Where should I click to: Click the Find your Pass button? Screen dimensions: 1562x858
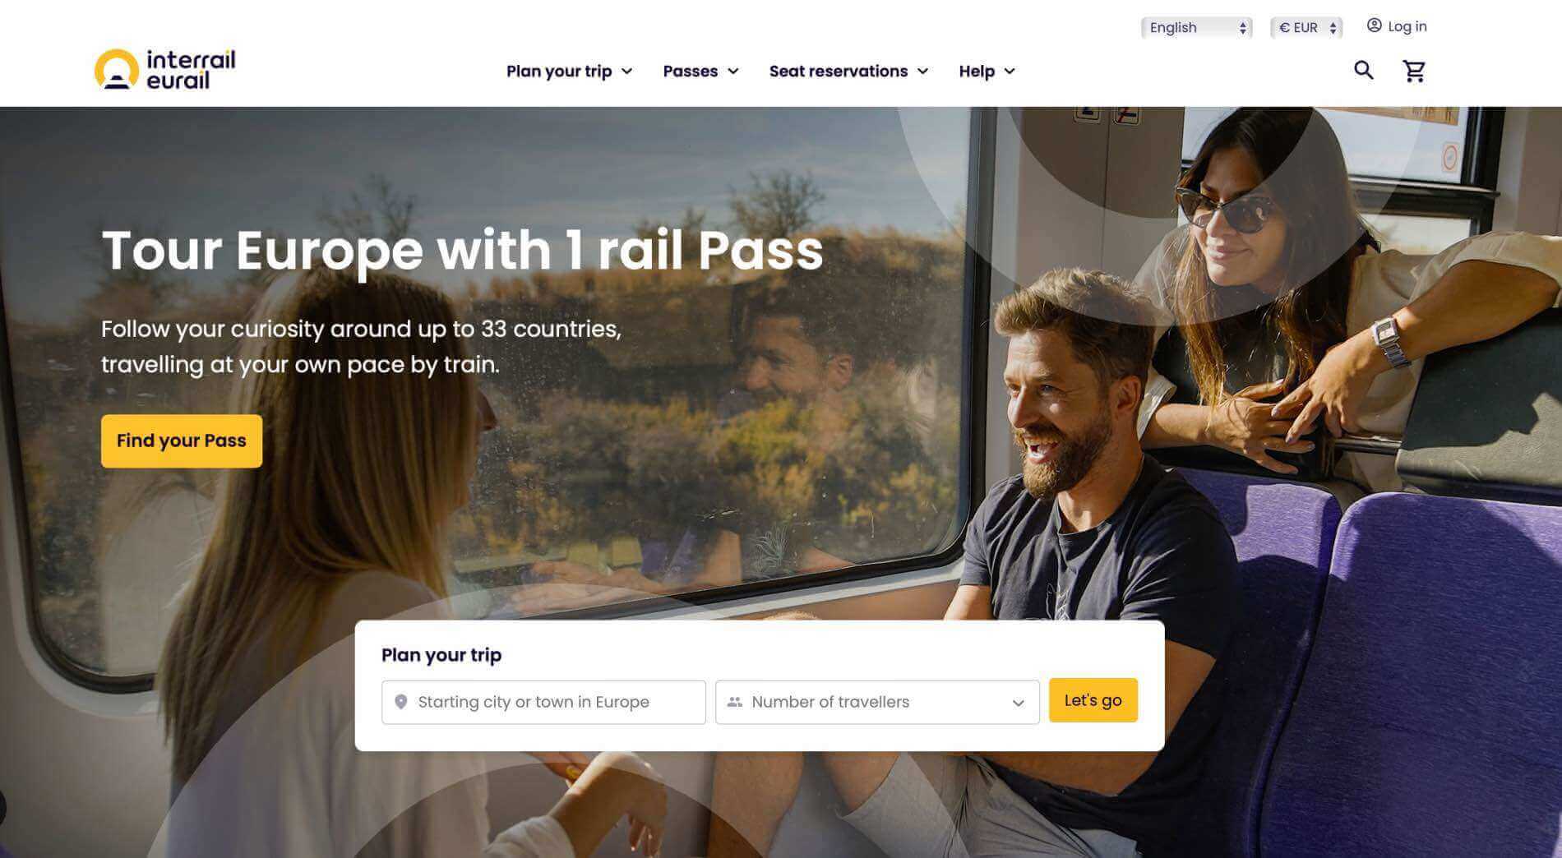tap(182, 441)
